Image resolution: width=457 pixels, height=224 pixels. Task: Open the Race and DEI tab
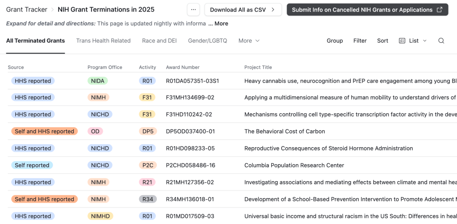click(x=159, y=41)
